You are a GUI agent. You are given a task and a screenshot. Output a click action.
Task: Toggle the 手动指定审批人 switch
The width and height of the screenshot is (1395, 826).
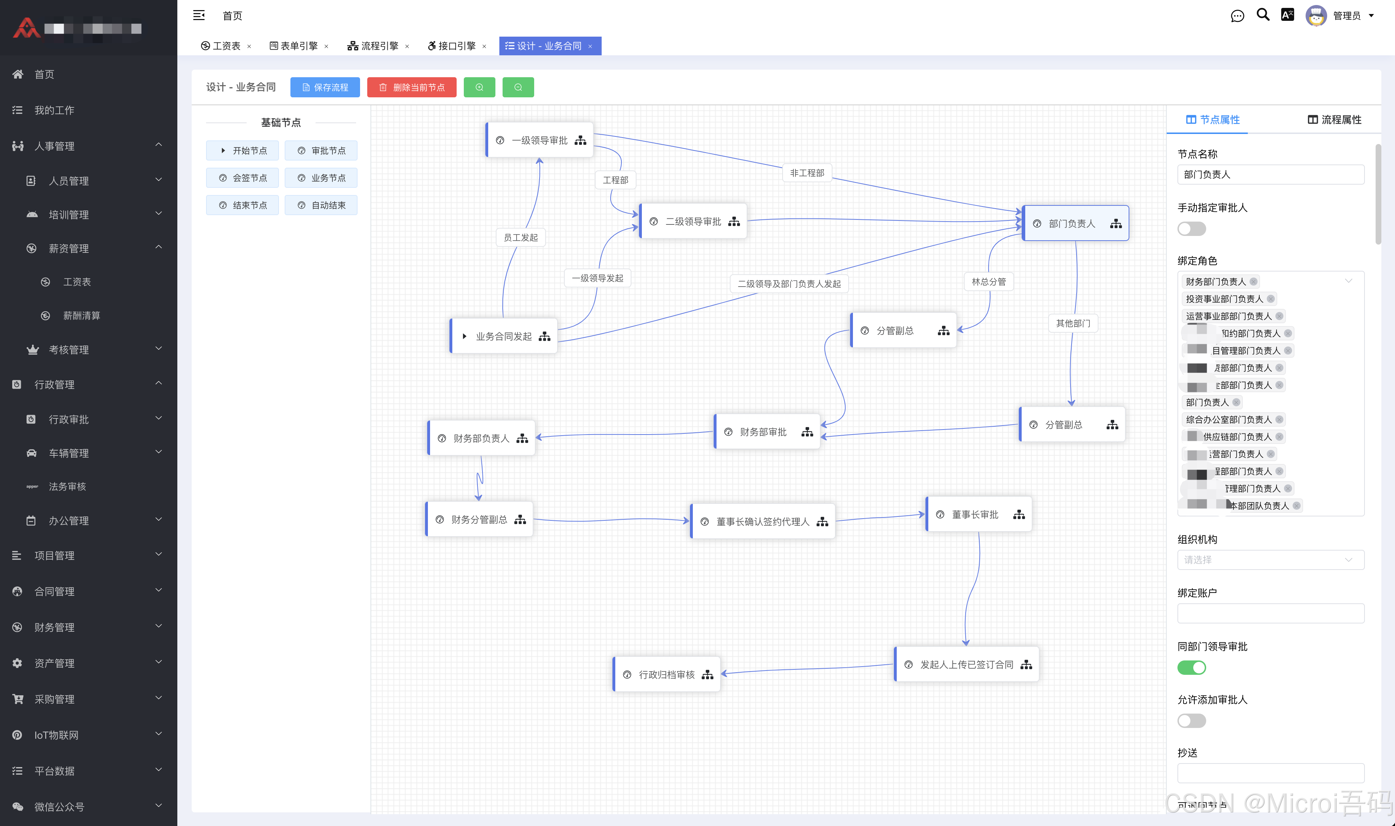pos(1191,229)
